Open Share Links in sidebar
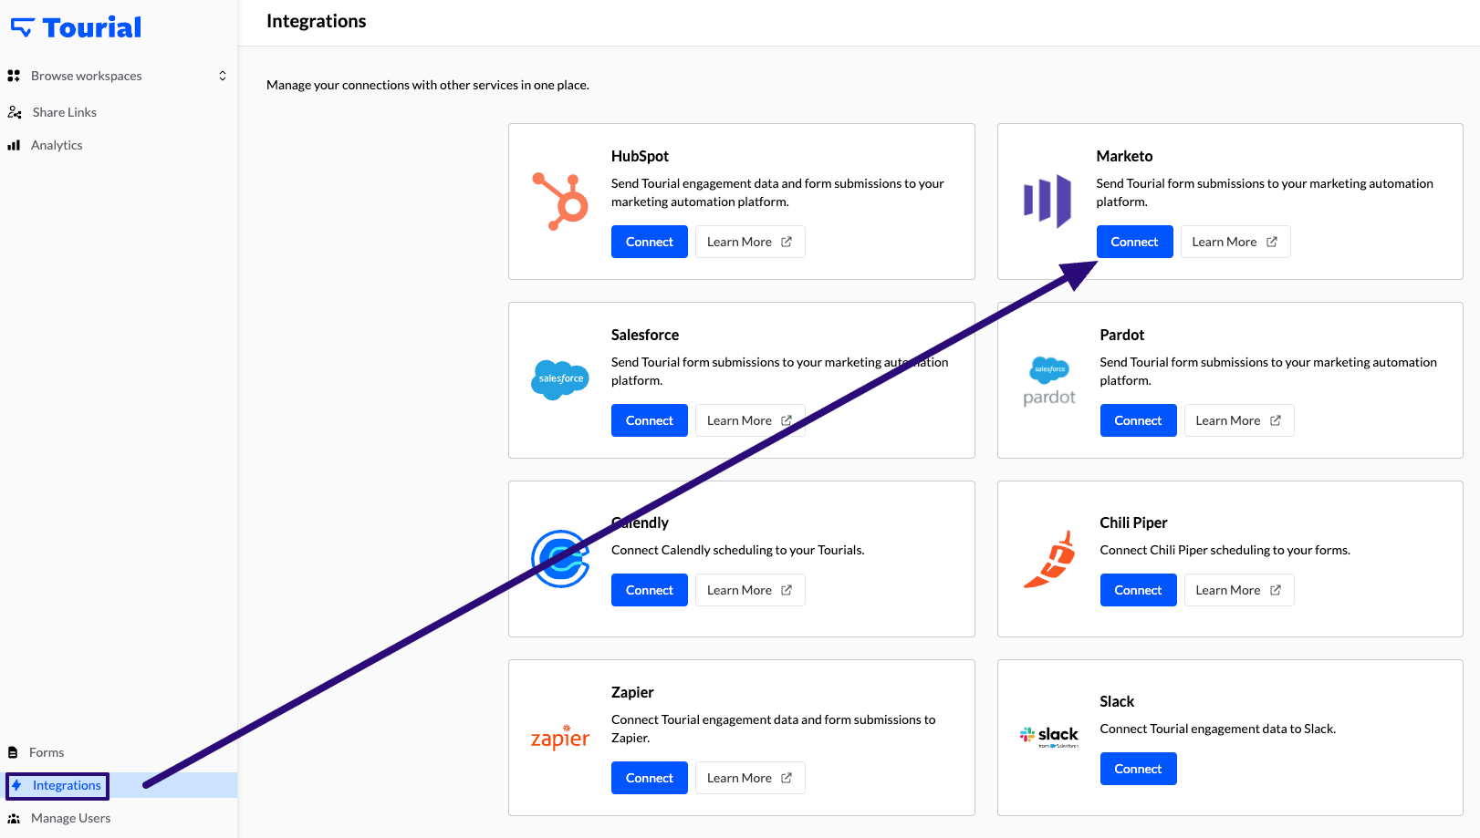Screen dimensions: 1480x838 (64, 112)
